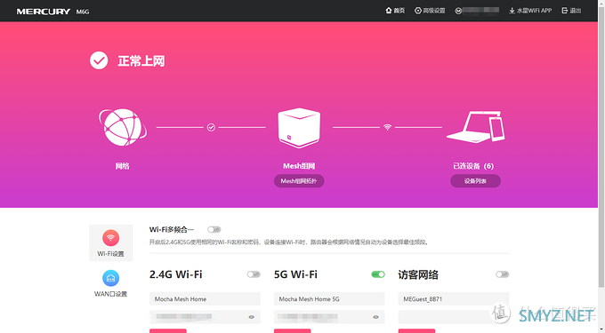Click the white checkmark status icon
The image size is (605, 333).
point(99,60)
